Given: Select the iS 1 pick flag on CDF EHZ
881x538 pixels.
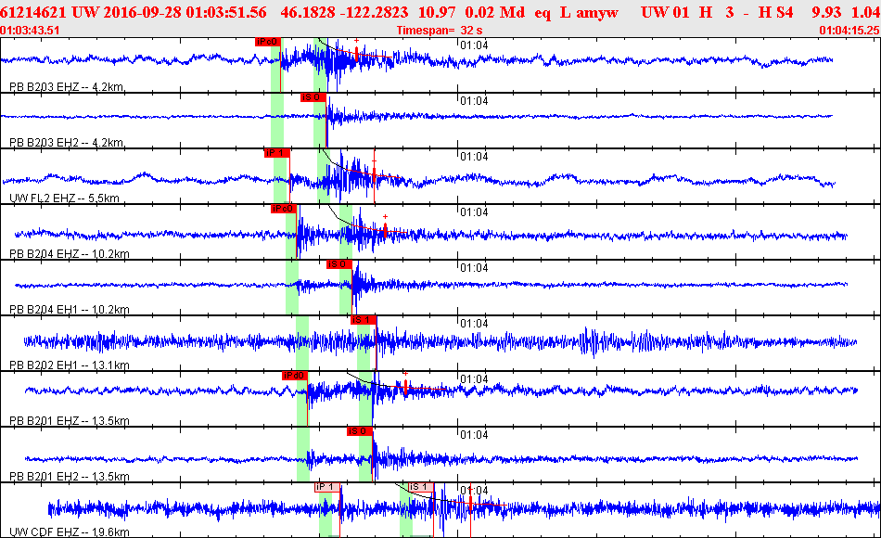Looking at the screenshot, I should (421, 487).
